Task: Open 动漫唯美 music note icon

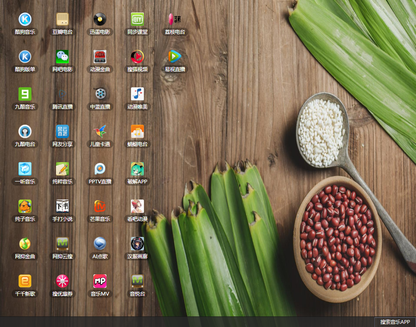Action: click(137, 94)
